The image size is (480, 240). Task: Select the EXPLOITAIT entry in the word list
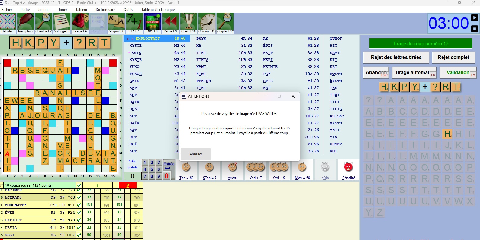tap(148, 39)
